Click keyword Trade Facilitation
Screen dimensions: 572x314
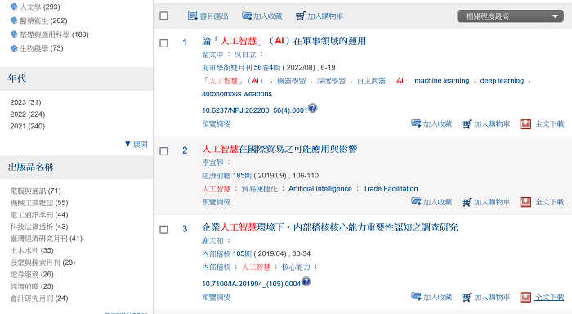click(391, 189)
